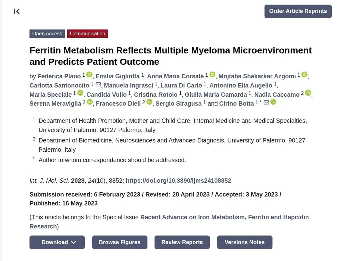Collapse the sidebar with the back-to-start icon
337x261 pixels.
(17, 11)
